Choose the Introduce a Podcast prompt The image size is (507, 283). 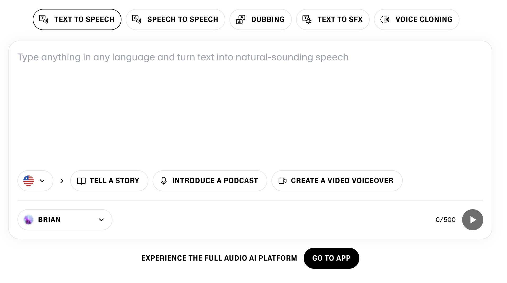(x=210, y=181)
